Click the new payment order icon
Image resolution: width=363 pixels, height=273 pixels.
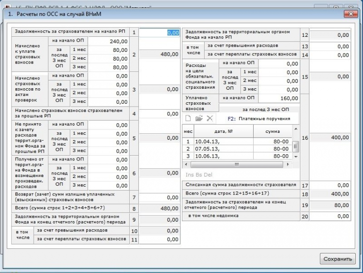188,118
